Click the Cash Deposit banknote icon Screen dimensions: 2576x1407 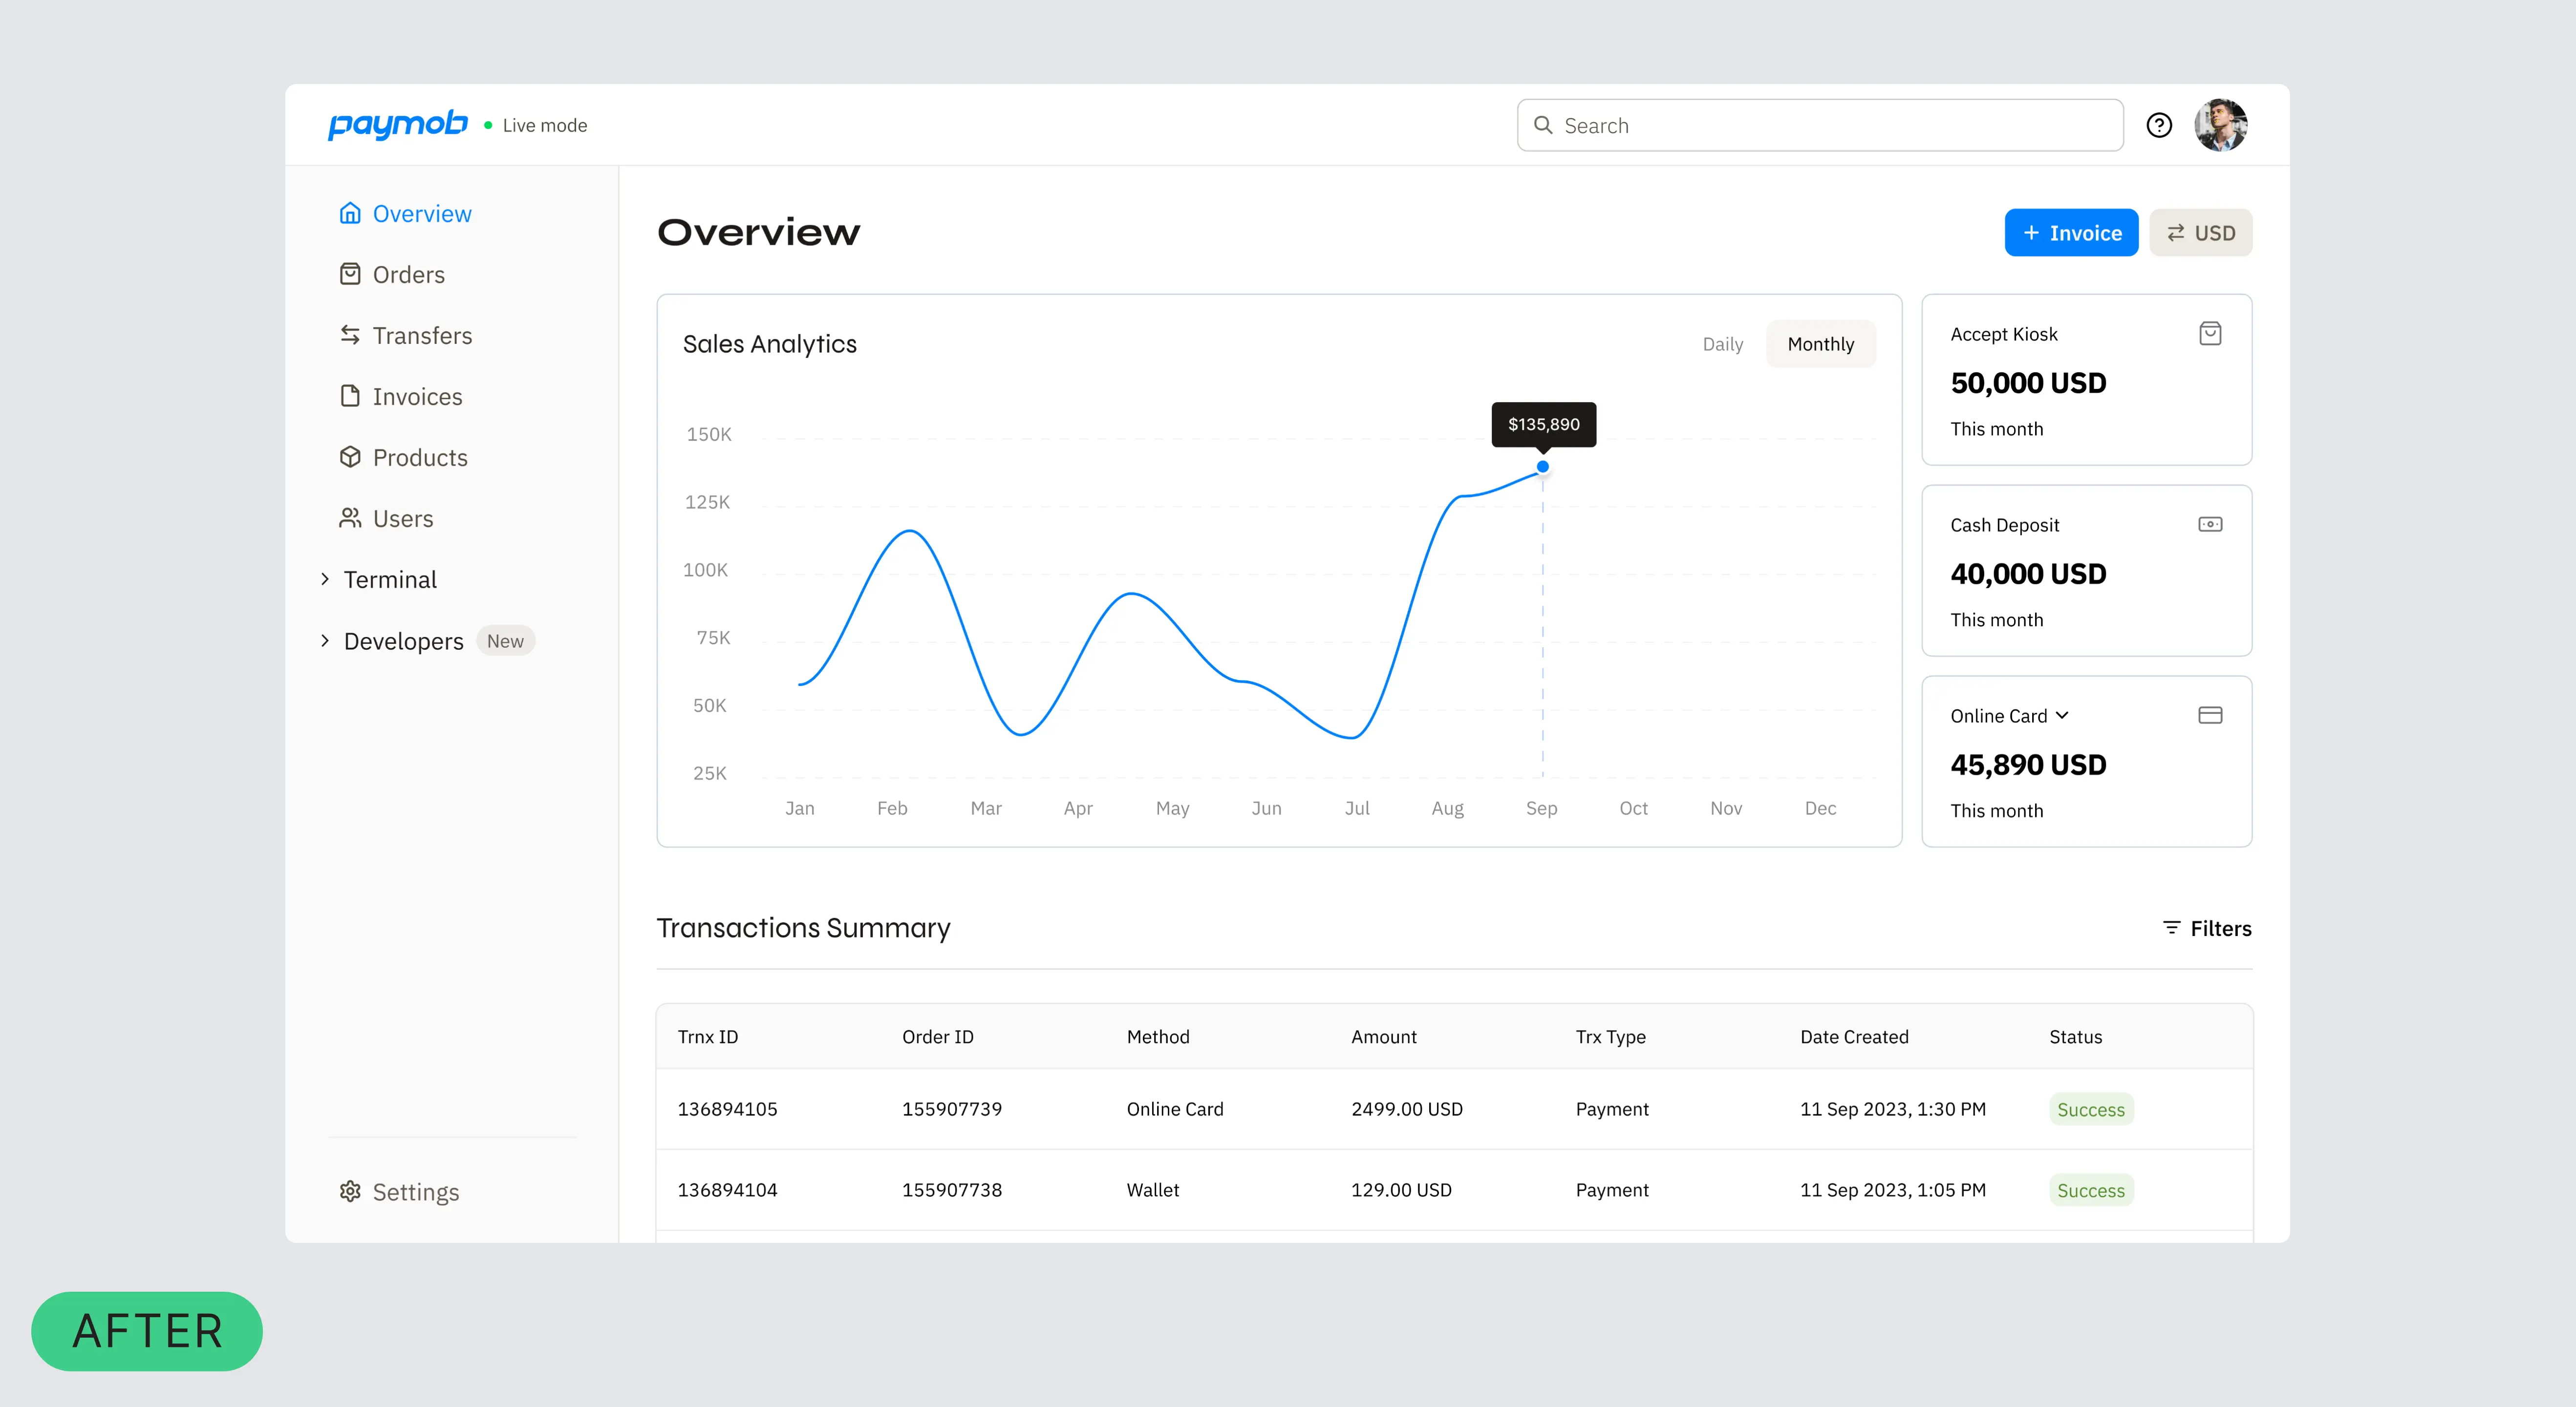click(x=2210, y=524)
